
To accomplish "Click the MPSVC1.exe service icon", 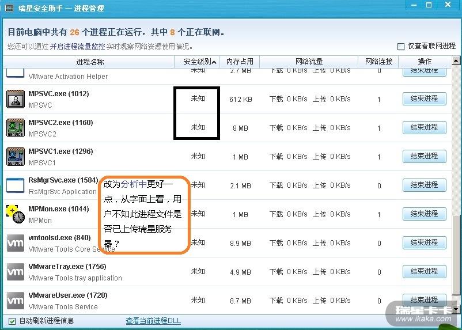I will tap(16, 157).
